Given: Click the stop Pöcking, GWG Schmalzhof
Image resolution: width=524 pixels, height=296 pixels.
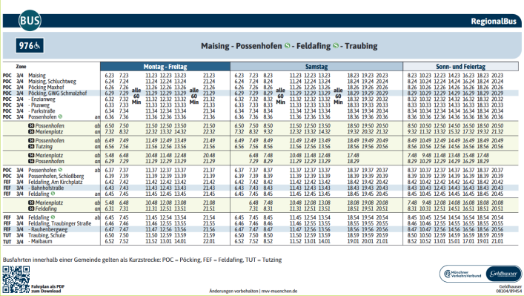Looking at the screenshot, I should click(58, 93).
